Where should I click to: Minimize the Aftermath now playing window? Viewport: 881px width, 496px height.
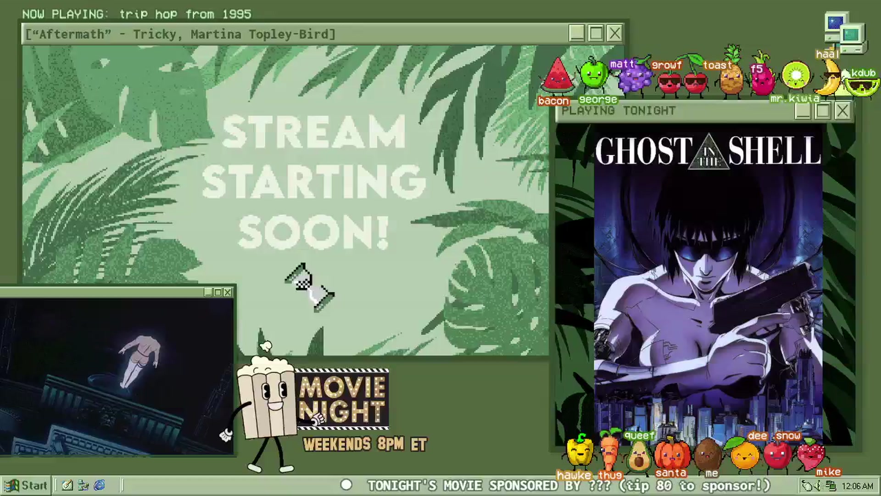pyautogui.click(x=577, y=34)
